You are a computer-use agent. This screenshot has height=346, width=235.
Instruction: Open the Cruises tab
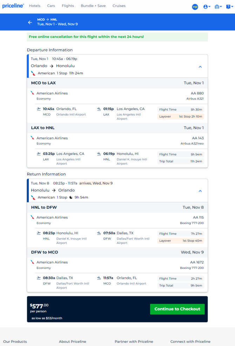coord(119,6)
